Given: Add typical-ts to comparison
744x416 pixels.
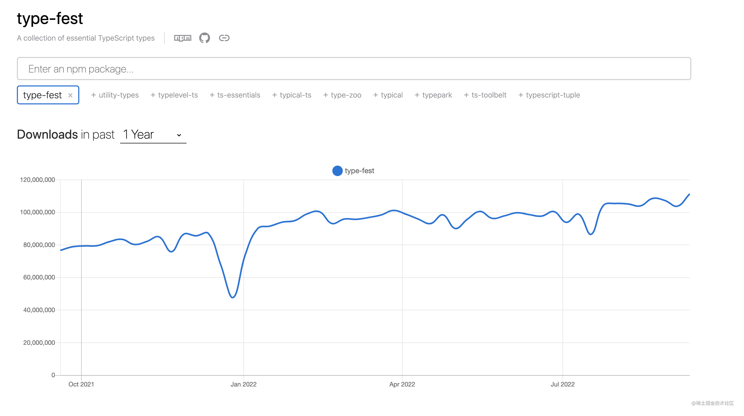Looking at the screenshot, I should 292,95.
